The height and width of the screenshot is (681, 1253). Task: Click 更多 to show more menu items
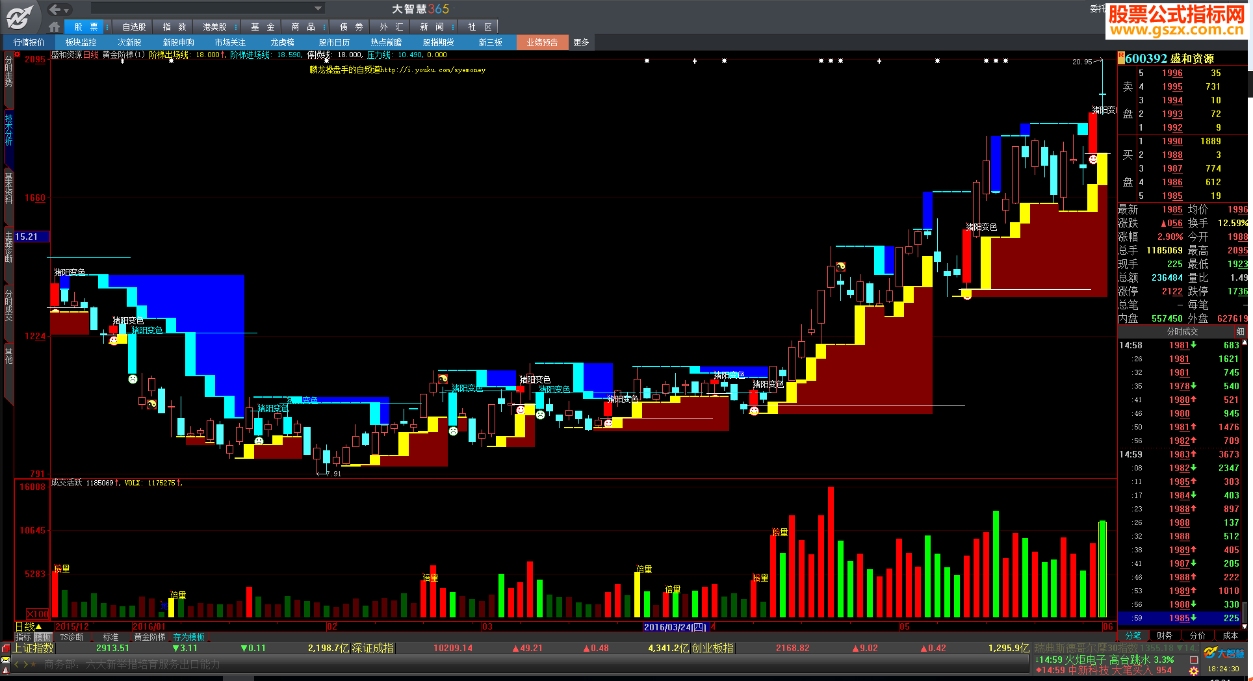(x=581, y=42)
